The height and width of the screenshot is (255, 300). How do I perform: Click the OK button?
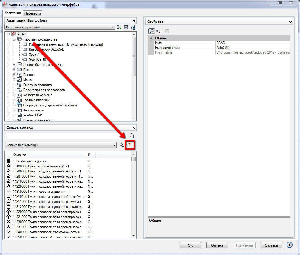(190, 245)
